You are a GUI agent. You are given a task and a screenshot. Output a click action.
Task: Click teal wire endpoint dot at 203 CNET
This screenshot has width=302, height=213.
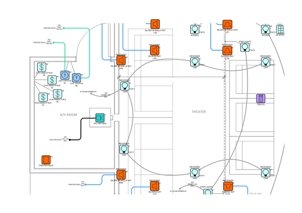pos(54,43)
